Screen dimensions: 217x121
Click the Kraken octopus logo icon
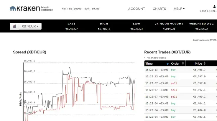tap(13, 9)
